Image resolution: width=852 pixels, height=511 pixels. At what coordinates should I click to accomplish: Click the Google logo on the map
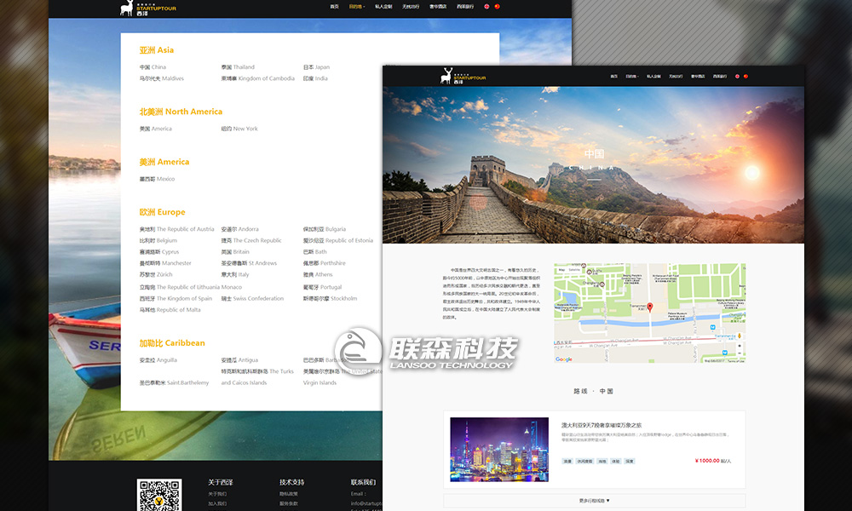click(563, 359)
